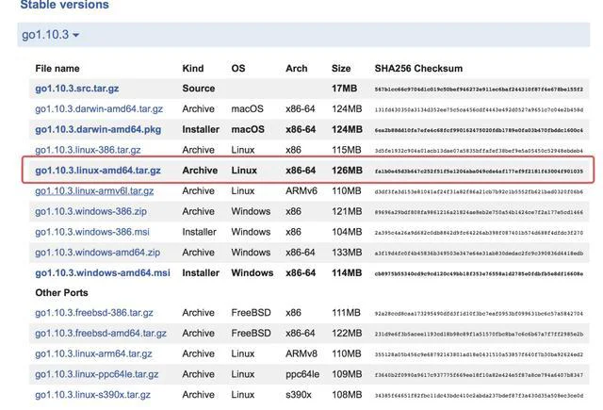
Task: Click the Other Ports section label
Action: tap(61, 293)
